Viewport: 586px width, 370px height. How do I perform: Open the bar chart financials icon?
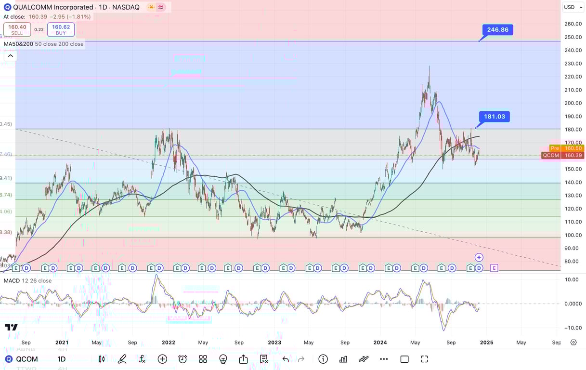[x=343, y=359]
